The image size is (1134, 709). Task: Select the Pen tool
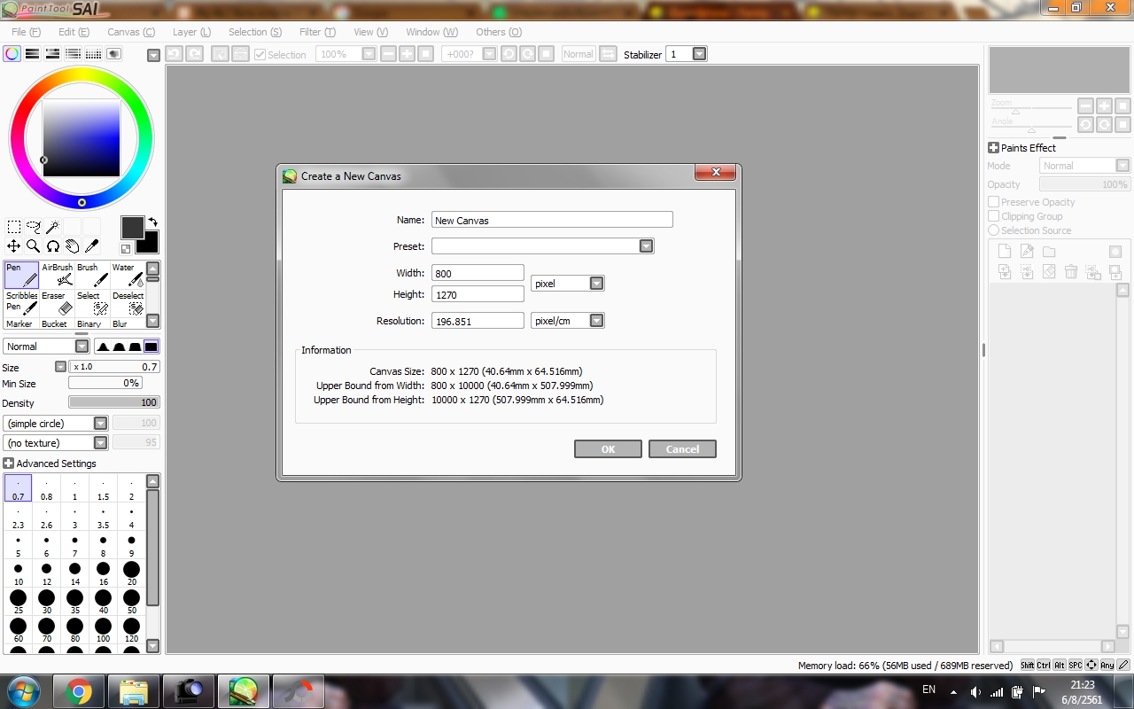(x=21, y=276)
